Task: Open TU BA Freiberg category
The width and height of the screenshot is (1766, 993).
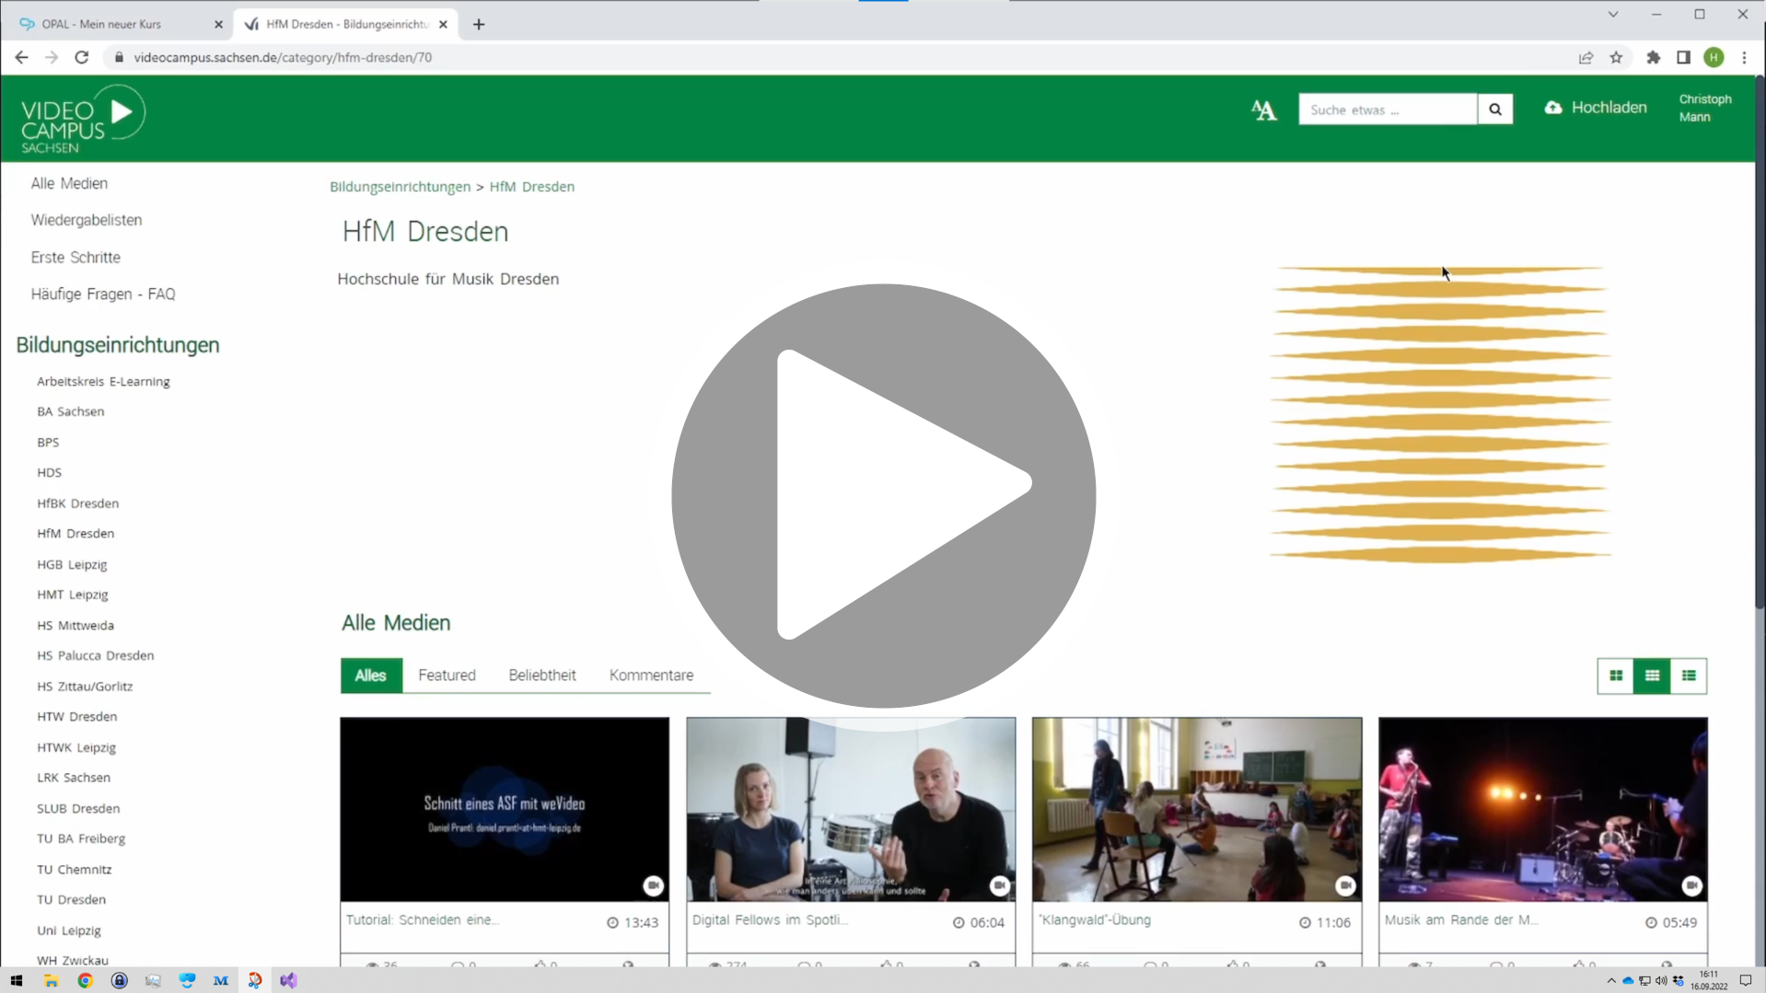Action: click(81, 838)
